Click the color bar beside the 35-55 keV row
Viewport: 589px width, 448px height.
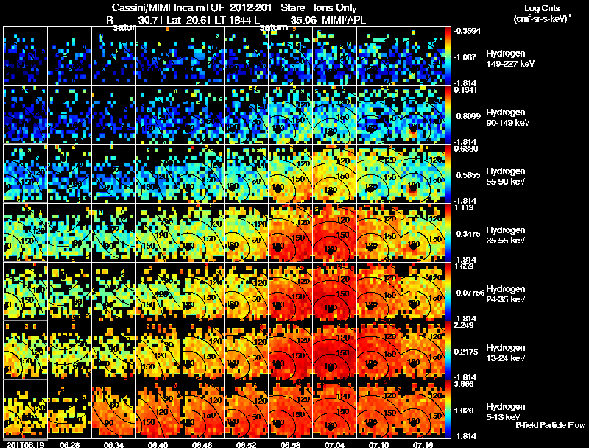448,232
